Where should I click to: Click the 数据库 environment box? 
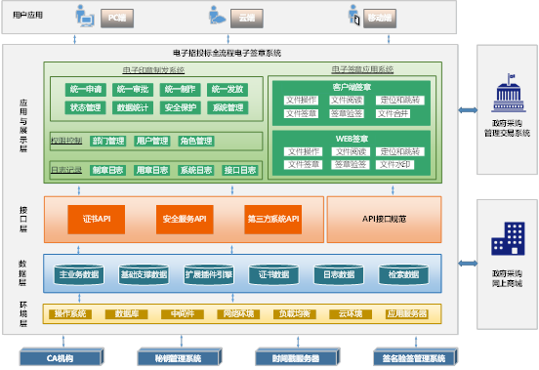point(127,314)
